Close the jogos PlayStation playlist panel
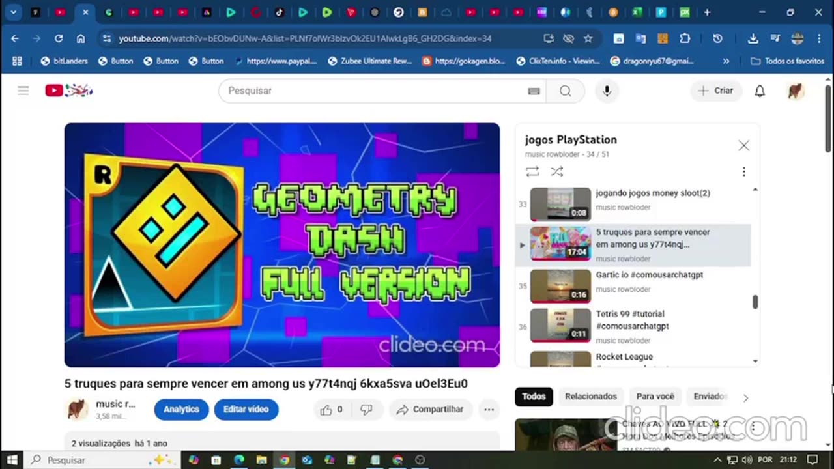The image size is (834, 469). 743,145
